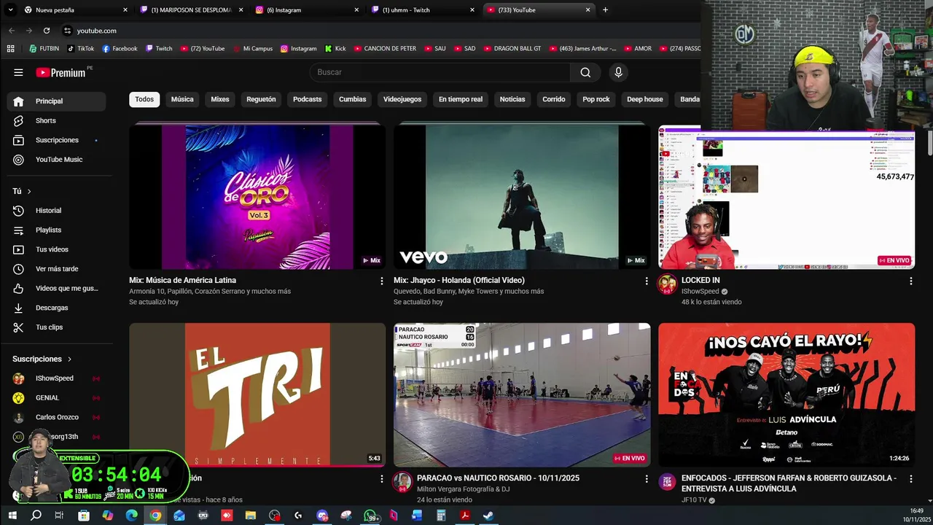
Task: Click the magnifying glass search button
Action: [585, 72]
